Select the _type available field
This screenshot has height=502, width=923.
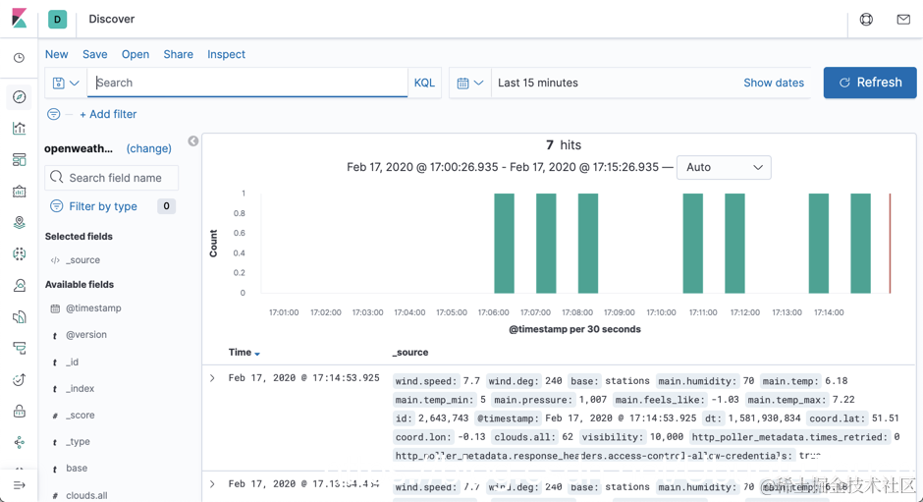pyautogui.click(x=78, y=441)
